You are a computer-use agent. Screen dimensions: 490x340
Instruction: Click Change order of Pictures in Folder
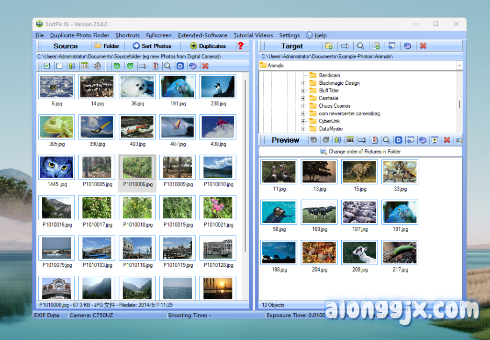coord(360,151)
